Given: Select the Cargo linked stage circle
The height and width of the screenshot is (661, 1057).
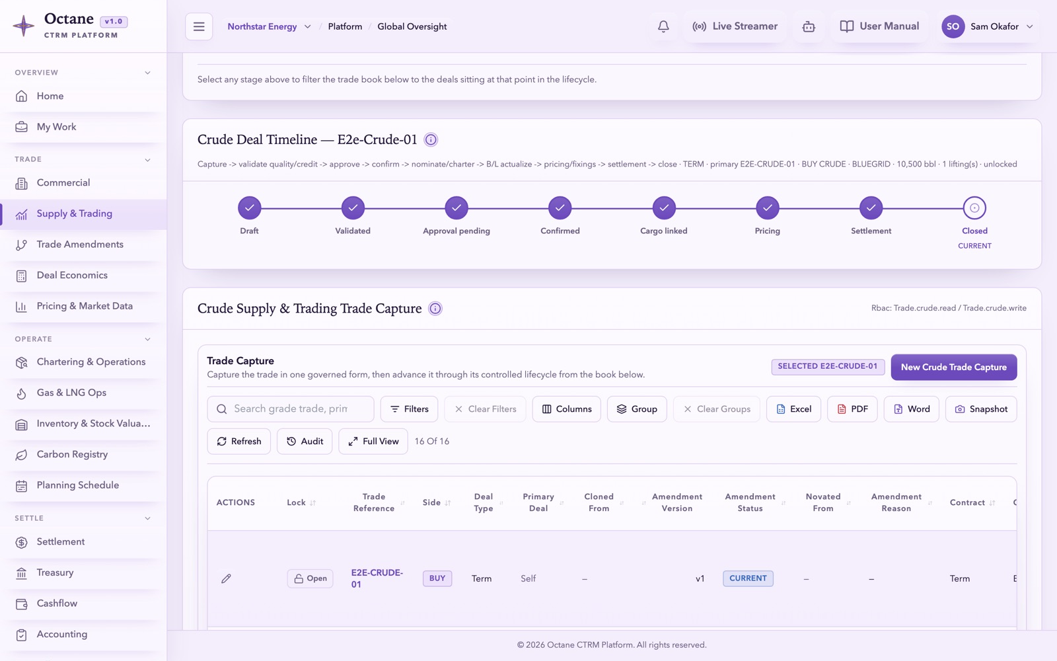Looking at the screenshot, I should point(664,208).
